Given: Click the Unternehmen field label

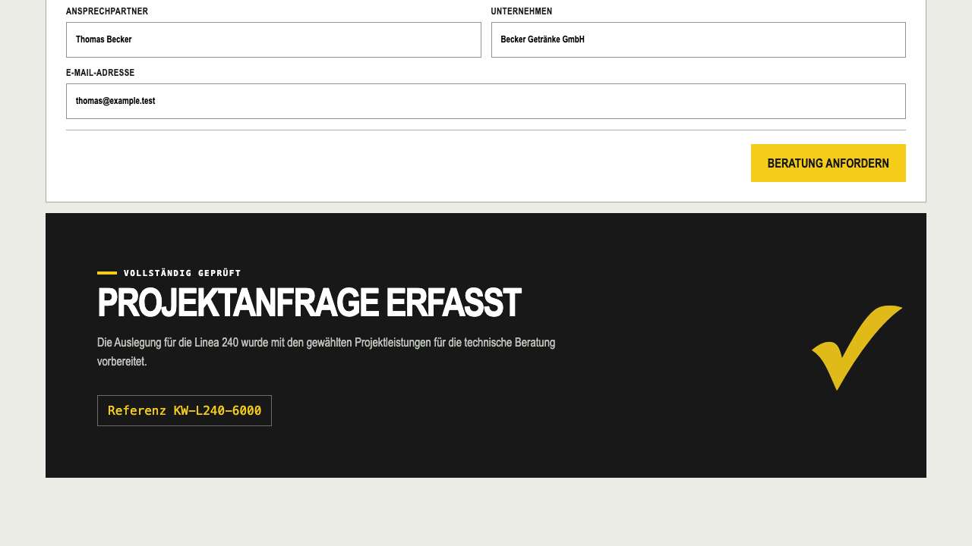Looking at the screenshot, I should click(x=522, y=11).
